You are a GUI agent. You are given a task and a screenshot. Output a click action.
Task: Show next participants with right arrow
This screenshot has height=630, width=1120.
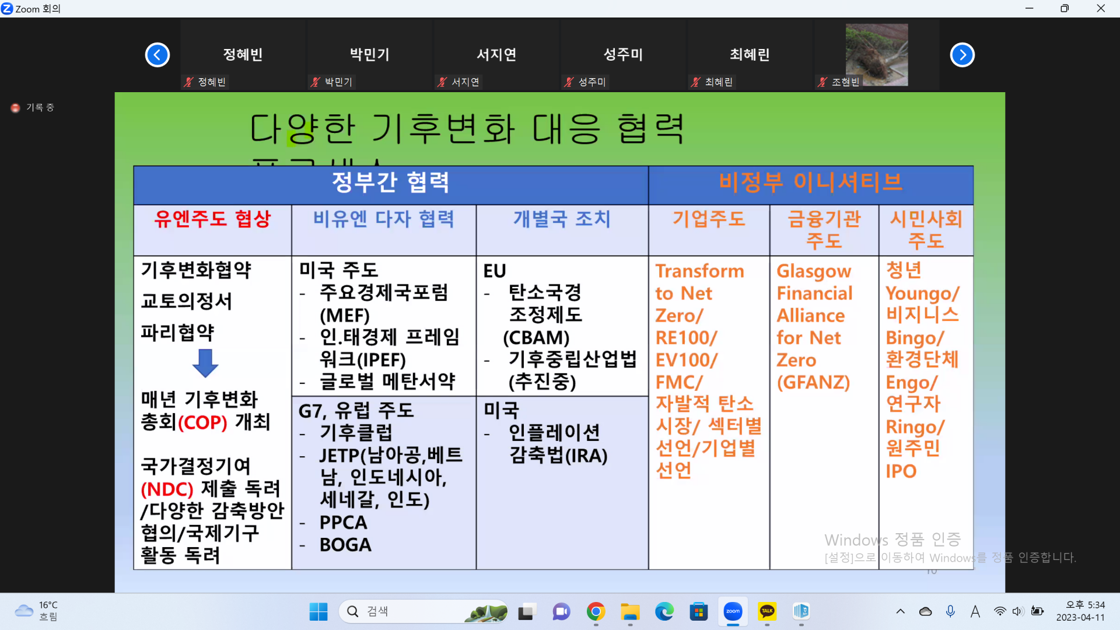(x=963, y=55)
